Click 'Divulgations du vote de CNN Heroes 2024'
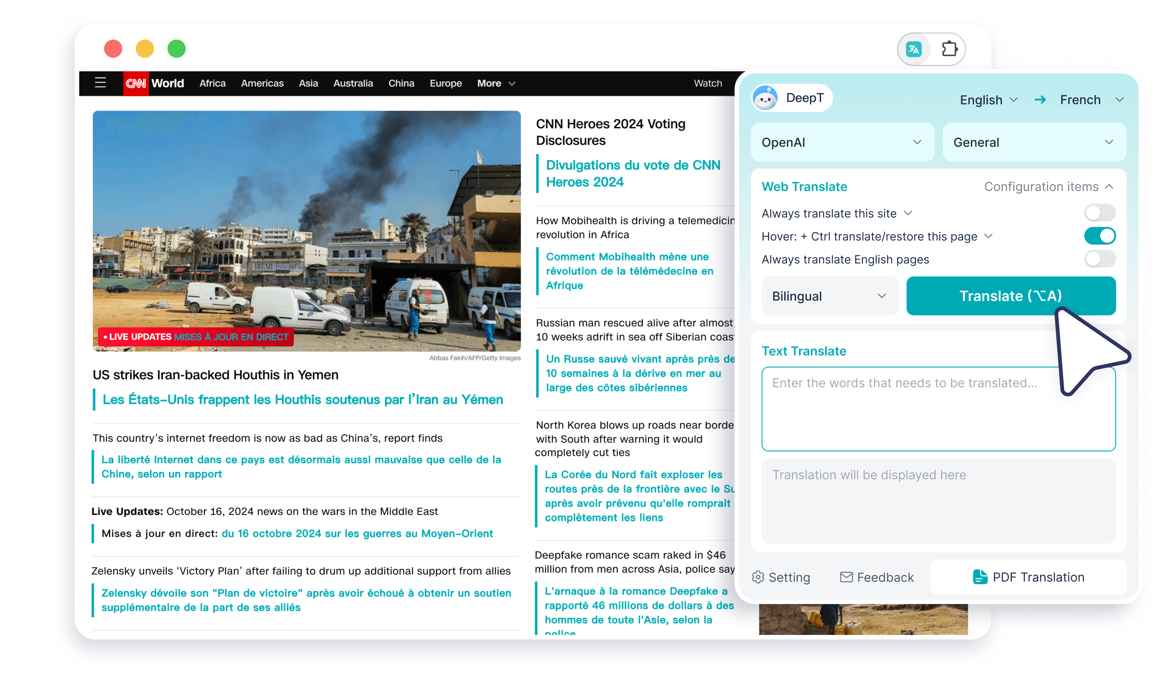 click(x=633, y=173)
